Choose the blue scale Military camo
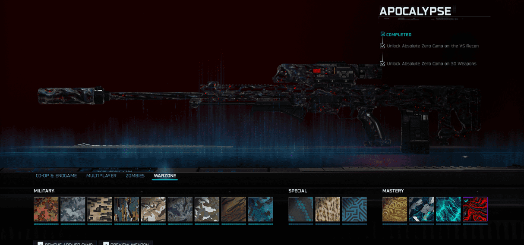Screen dimensions: 524x245 point(260,209)
